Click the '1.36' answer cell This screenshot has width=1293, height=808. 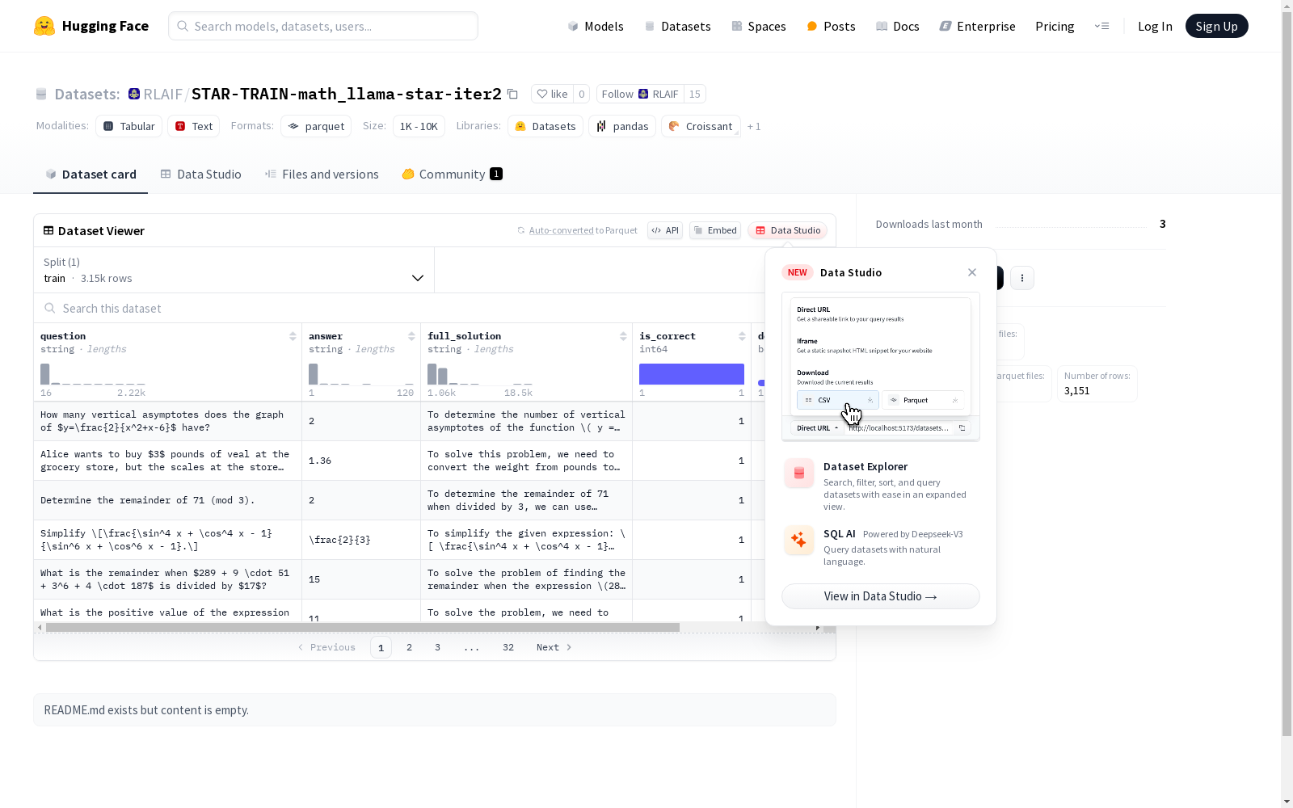[x=361, y=461]
